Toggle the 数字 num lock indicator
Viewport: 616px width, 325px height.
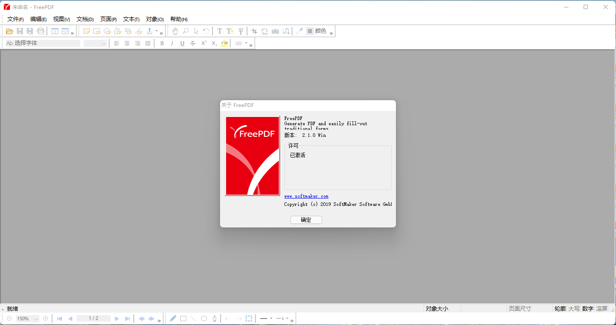pos(587,309)
